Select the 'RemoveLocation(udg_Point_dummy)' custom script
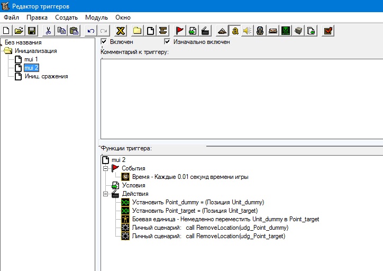 coord(211,228)
